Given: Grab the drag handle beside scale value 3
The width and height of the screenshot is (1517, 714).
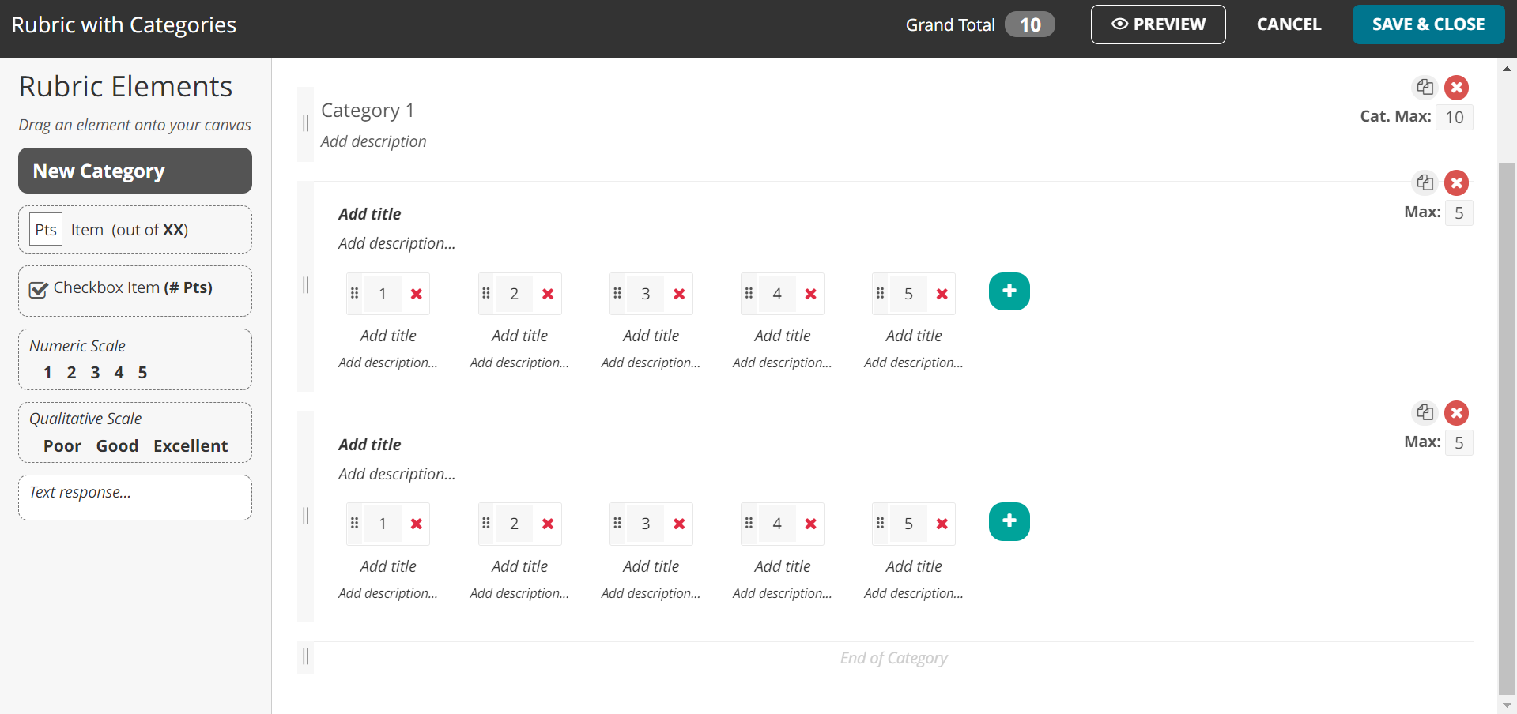Looking at the screenshot, I should [x=617, y=293].
